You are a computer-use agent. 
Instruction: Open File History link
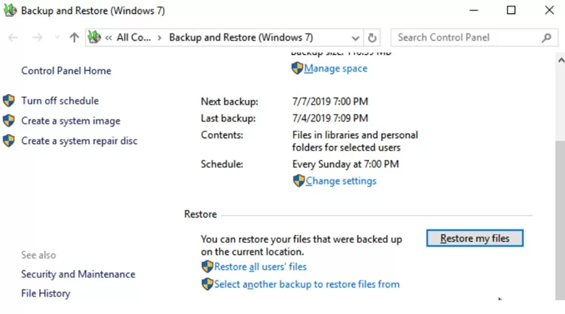point(46,294)
